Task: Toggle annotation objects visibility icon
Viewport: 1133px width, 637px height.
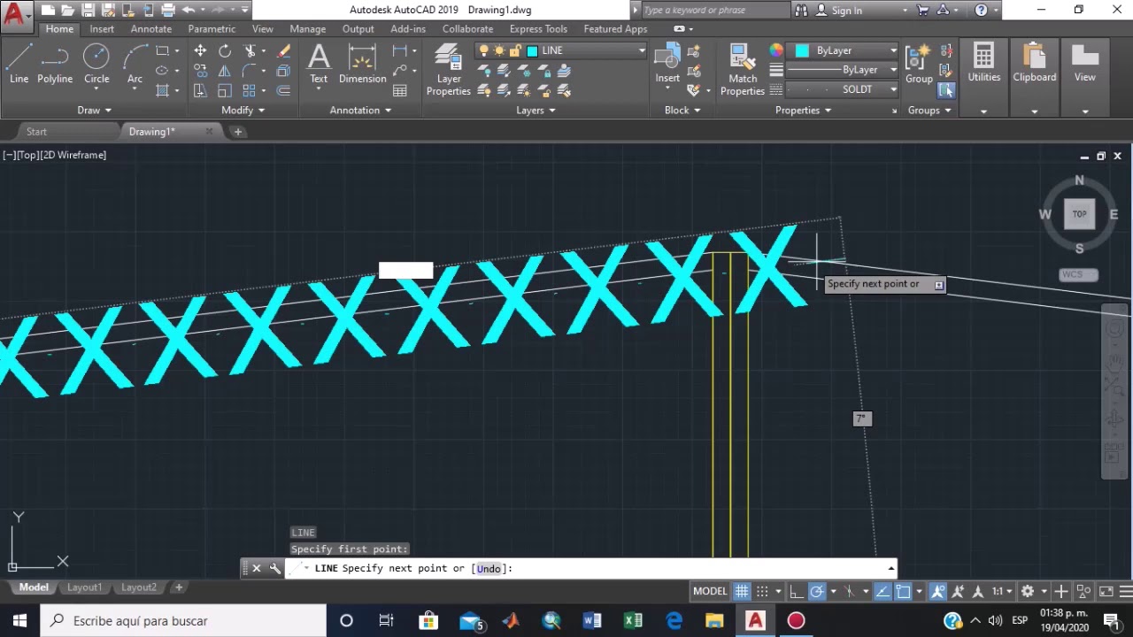Action: (937, 591)
